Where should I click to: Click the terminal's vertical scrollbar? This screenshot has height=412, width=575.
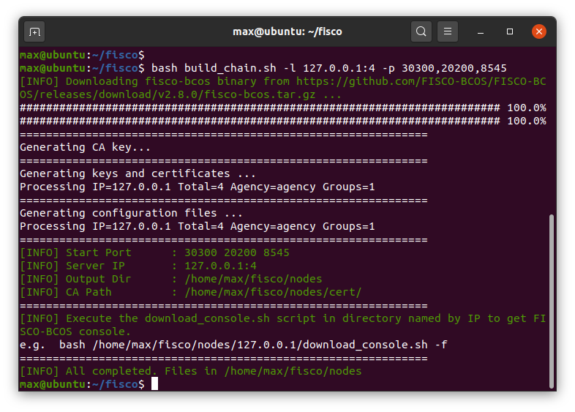click(x=550, y=300)
